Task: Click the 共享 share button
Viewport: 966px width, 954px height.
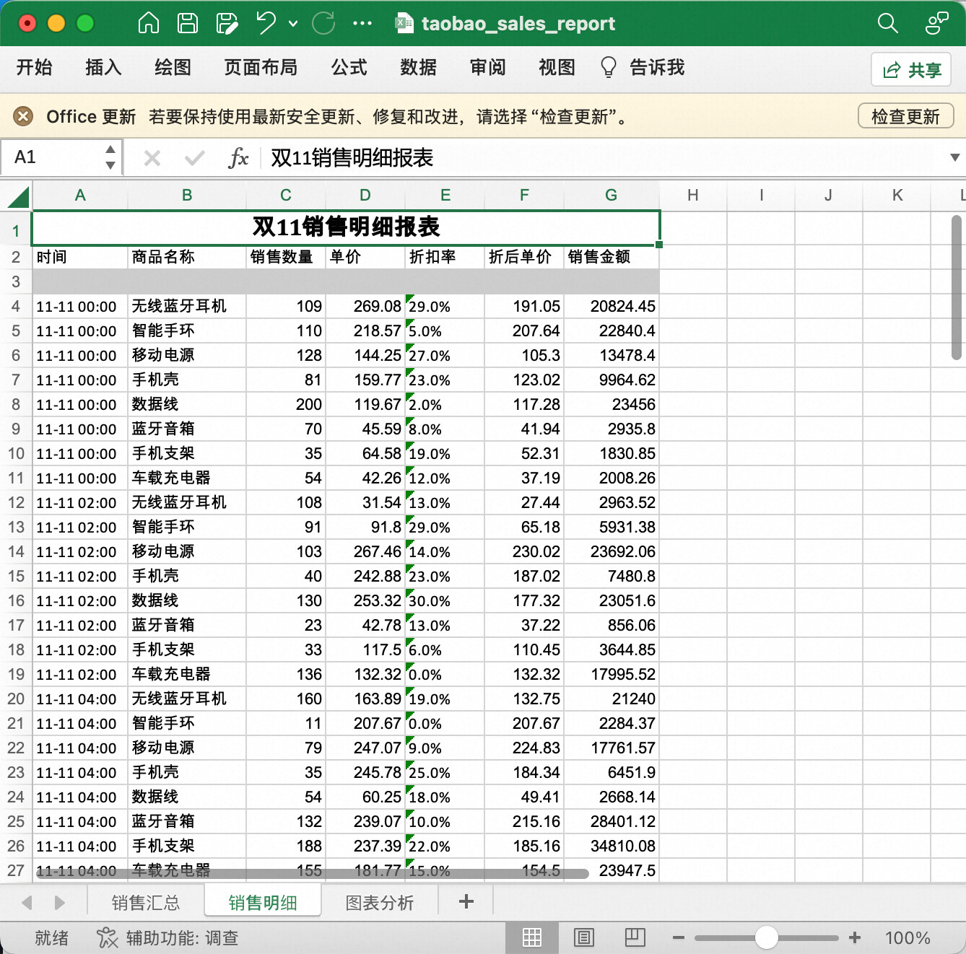Action: click(x=912, y=70)
